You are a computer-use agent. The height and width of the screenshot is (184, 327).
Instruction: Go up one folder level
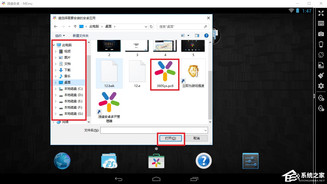(75, 26)
